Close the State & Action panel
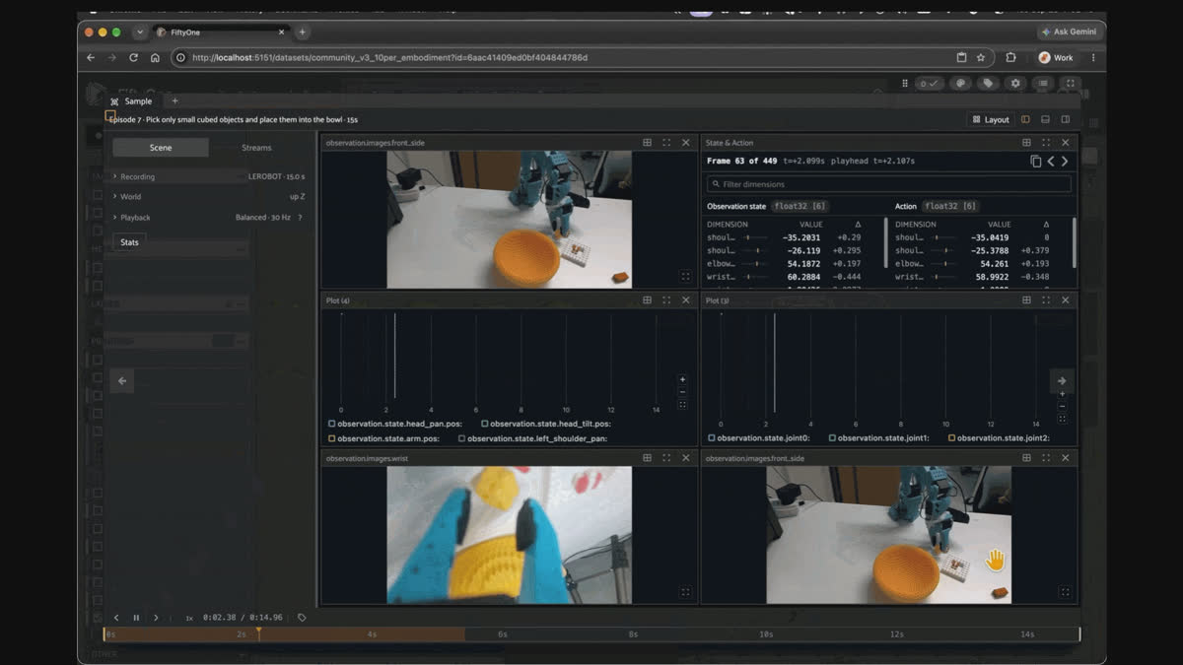The height and width of the screenshot is (665, 1183). pos(1066,143)
